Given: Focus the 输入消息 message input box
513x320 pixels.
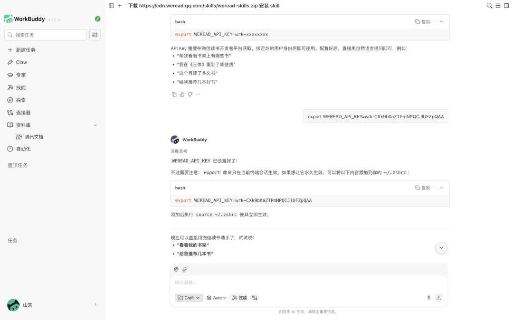Looking at the screenshot, I should (309, 282).
